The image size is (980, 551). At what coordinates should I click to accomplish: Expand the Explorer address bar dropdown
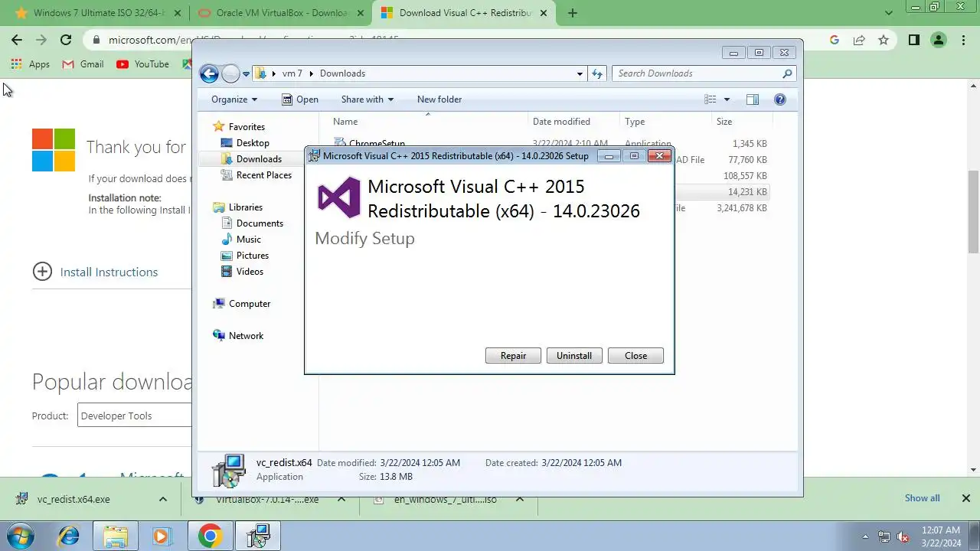[x=580, y=74]
